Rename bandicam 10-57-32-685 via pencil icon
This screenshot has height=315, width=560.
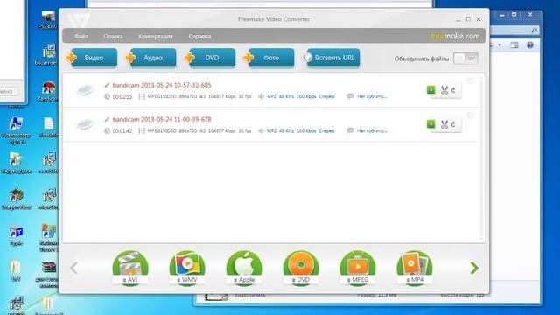coord(107,85)
